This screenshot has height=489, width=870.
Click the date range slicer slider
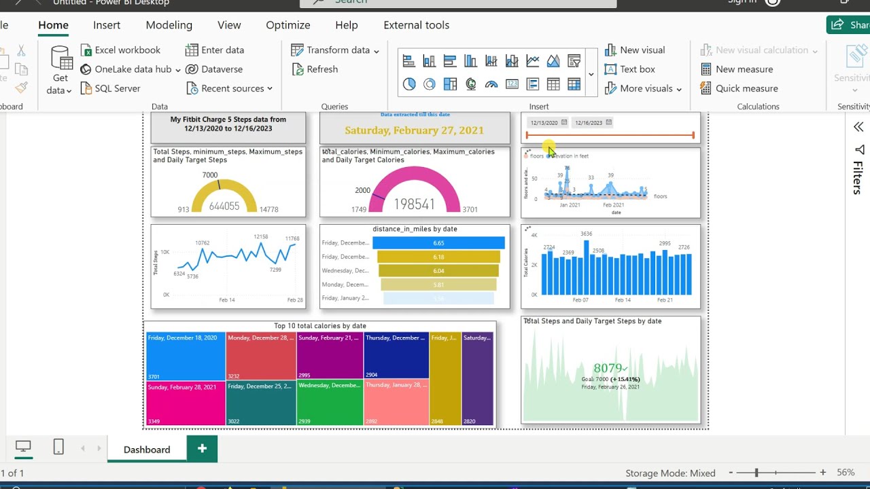pos(610,135)
